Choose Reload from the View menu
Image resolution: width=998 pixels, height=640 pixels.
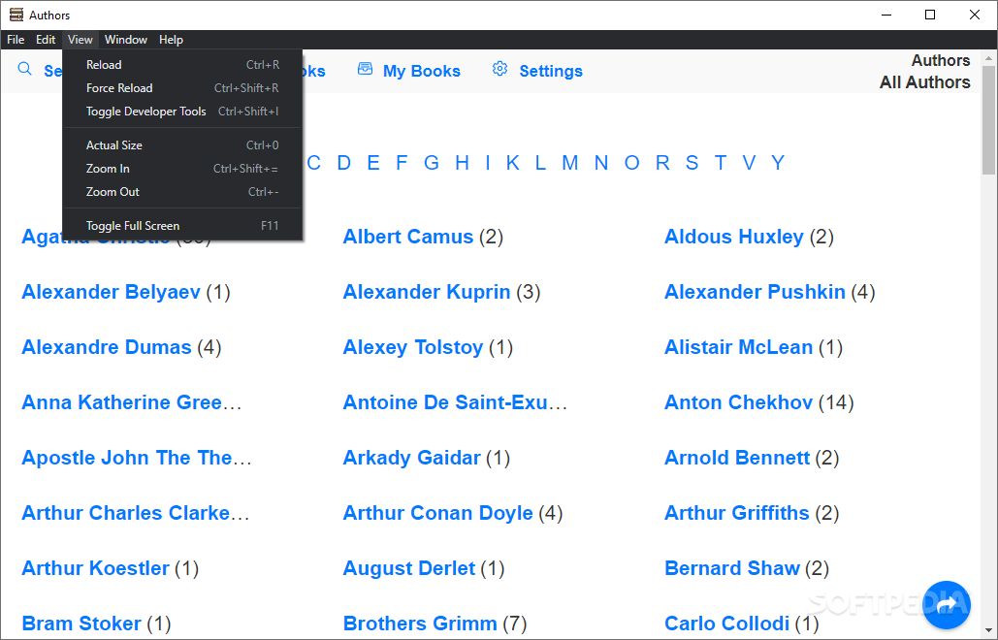182,65
